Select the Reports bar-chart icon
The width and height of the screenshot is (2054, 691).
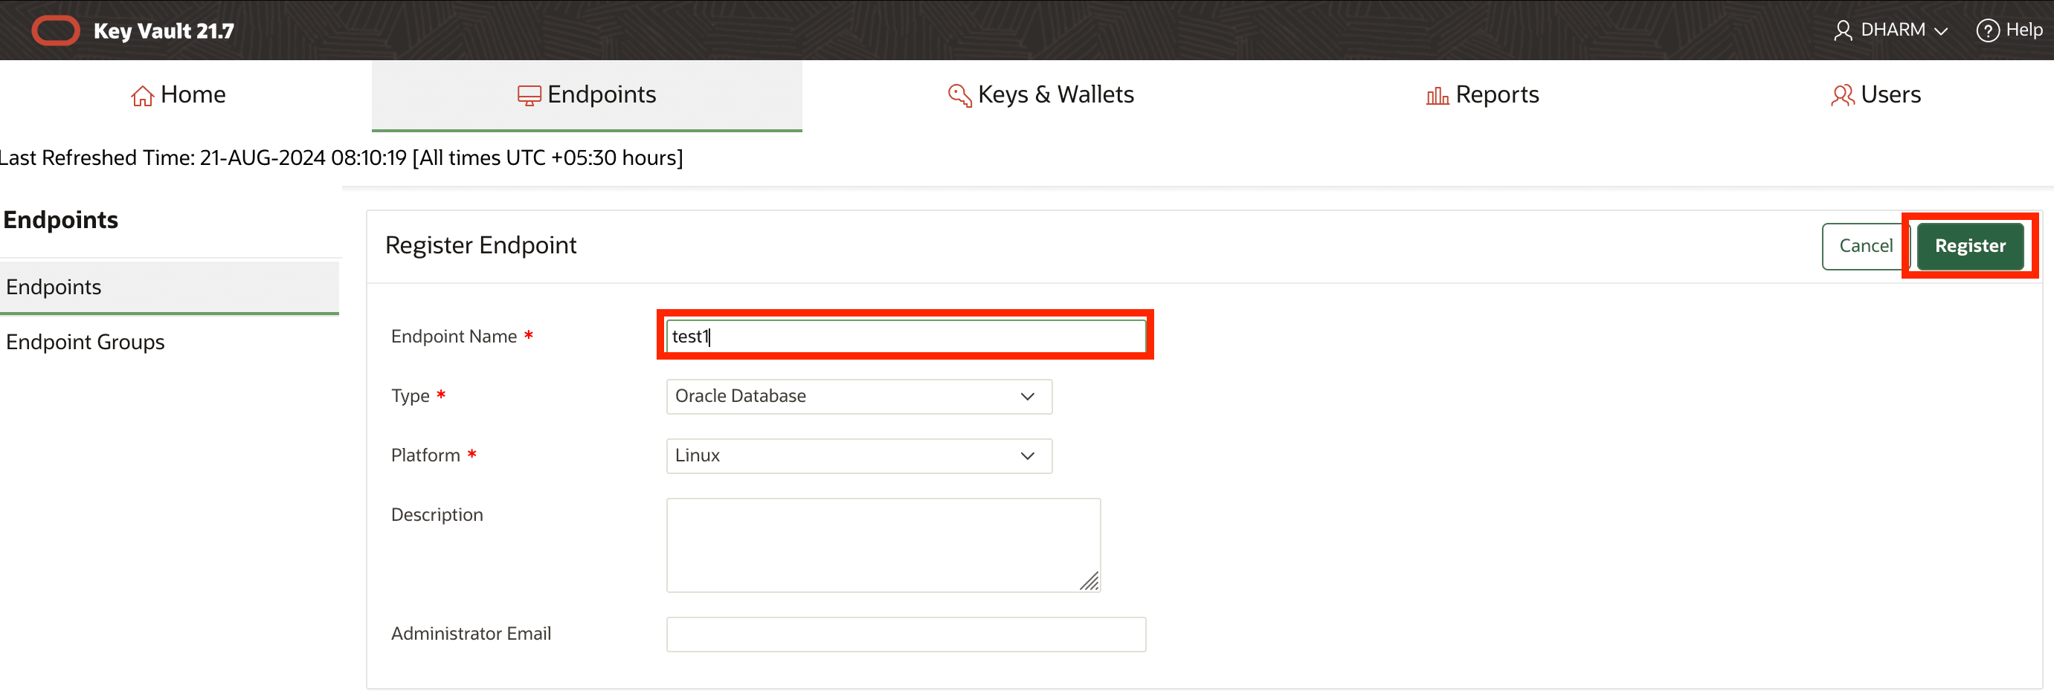pyautogui.click(x=1437, y=94)
